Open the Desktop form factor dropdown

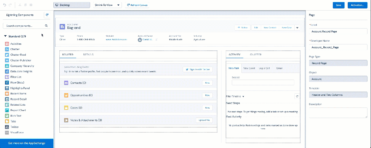[x=72, y=5]
